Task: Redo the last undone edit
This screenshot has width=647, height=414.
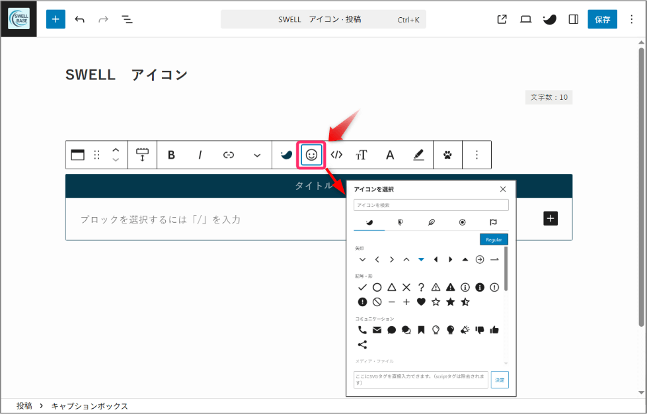Action: tap(103, 19)
